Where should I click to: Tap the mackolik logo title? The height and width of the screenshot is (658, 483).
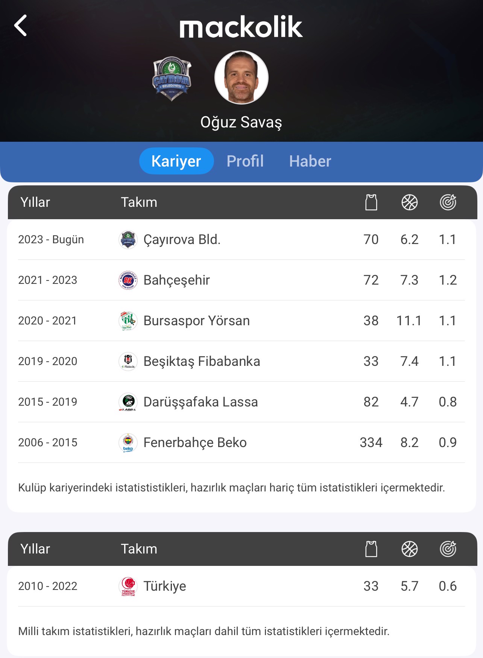[x=241, y=27]
